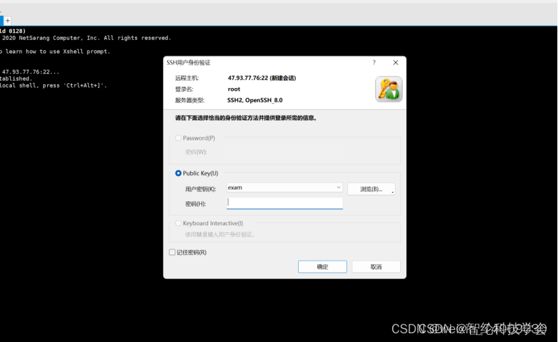Click the small arrow on 浏览 button corner
Viewport: 558px width, 342px height.
(392, 193)
